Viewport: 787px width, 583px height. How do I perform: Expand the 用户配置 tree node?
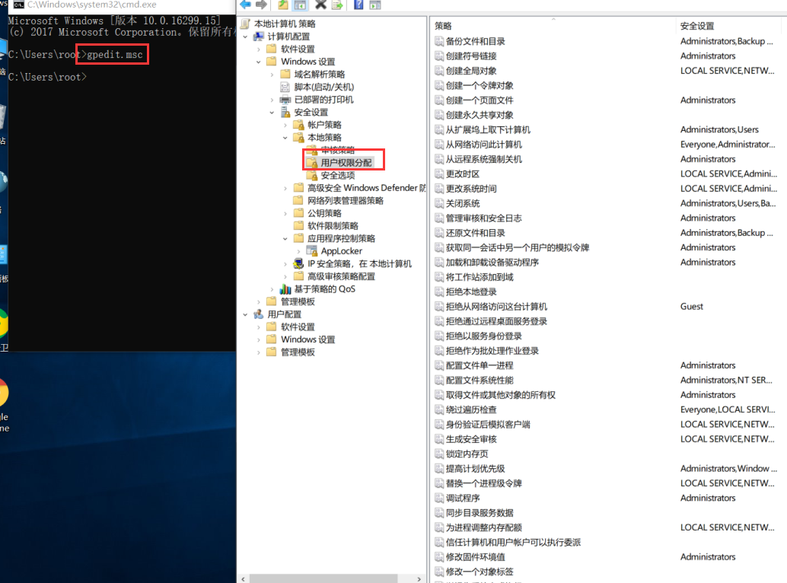[x=245, y=314]
